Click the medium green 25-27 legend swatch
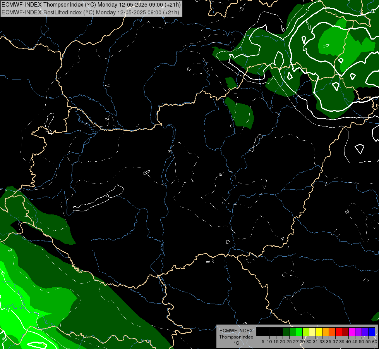The image size is (379, 349). click(x=293, y=332)
